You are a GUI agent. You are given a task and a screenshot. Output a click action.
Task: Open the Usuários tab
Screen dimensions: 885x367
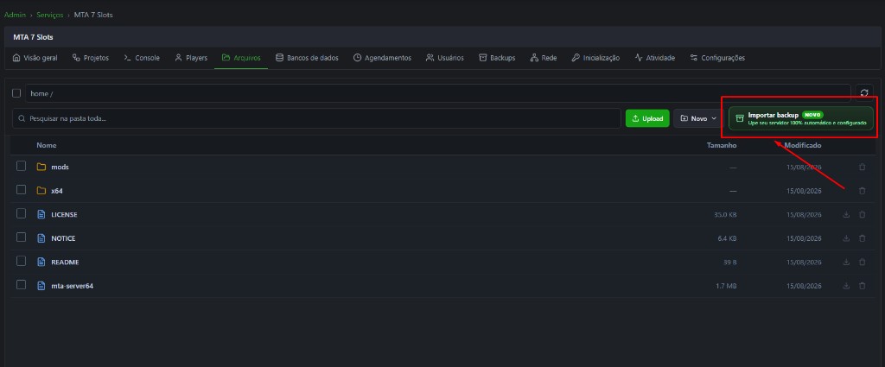click(445, 58)
